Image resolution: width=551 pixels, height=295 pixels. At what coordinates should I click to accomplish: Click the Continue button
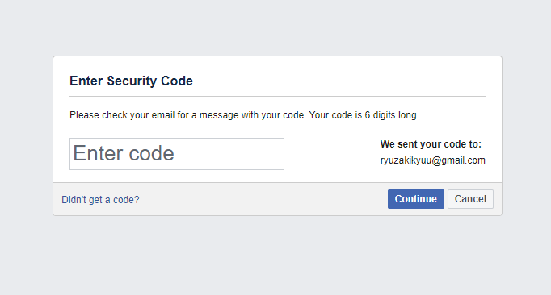pos(416,199)
